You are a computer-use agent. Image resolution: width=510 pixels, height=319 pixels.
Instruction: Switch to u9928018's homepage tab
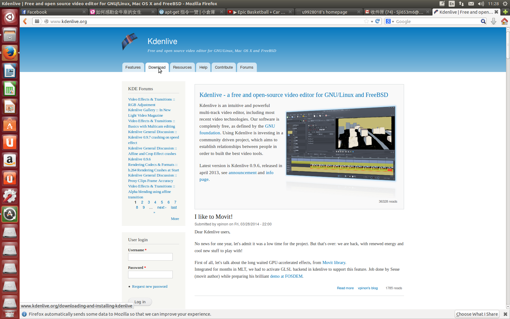329,12
